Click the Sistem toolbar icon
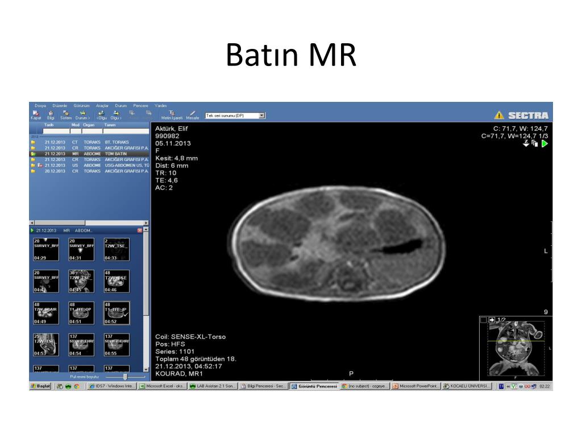The height and width of the screenshot is (437, 582). coord(66,115)
